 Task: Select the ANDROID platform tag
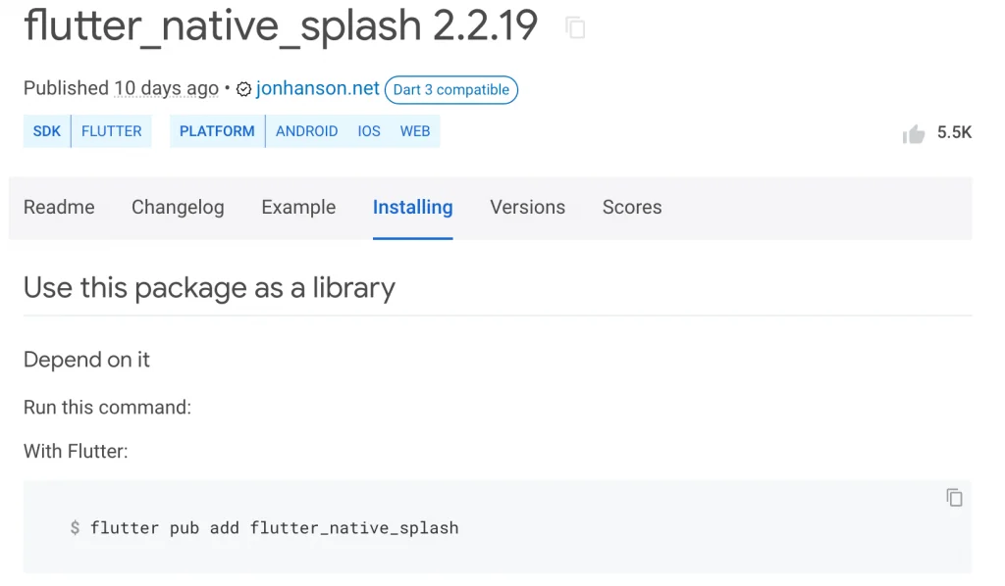[x=307, y=130]
